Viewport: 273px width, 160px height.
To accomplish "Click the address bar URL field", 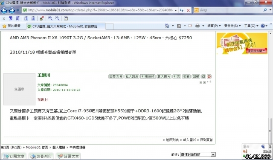I will pyautogui.click(x=100, y=10).
